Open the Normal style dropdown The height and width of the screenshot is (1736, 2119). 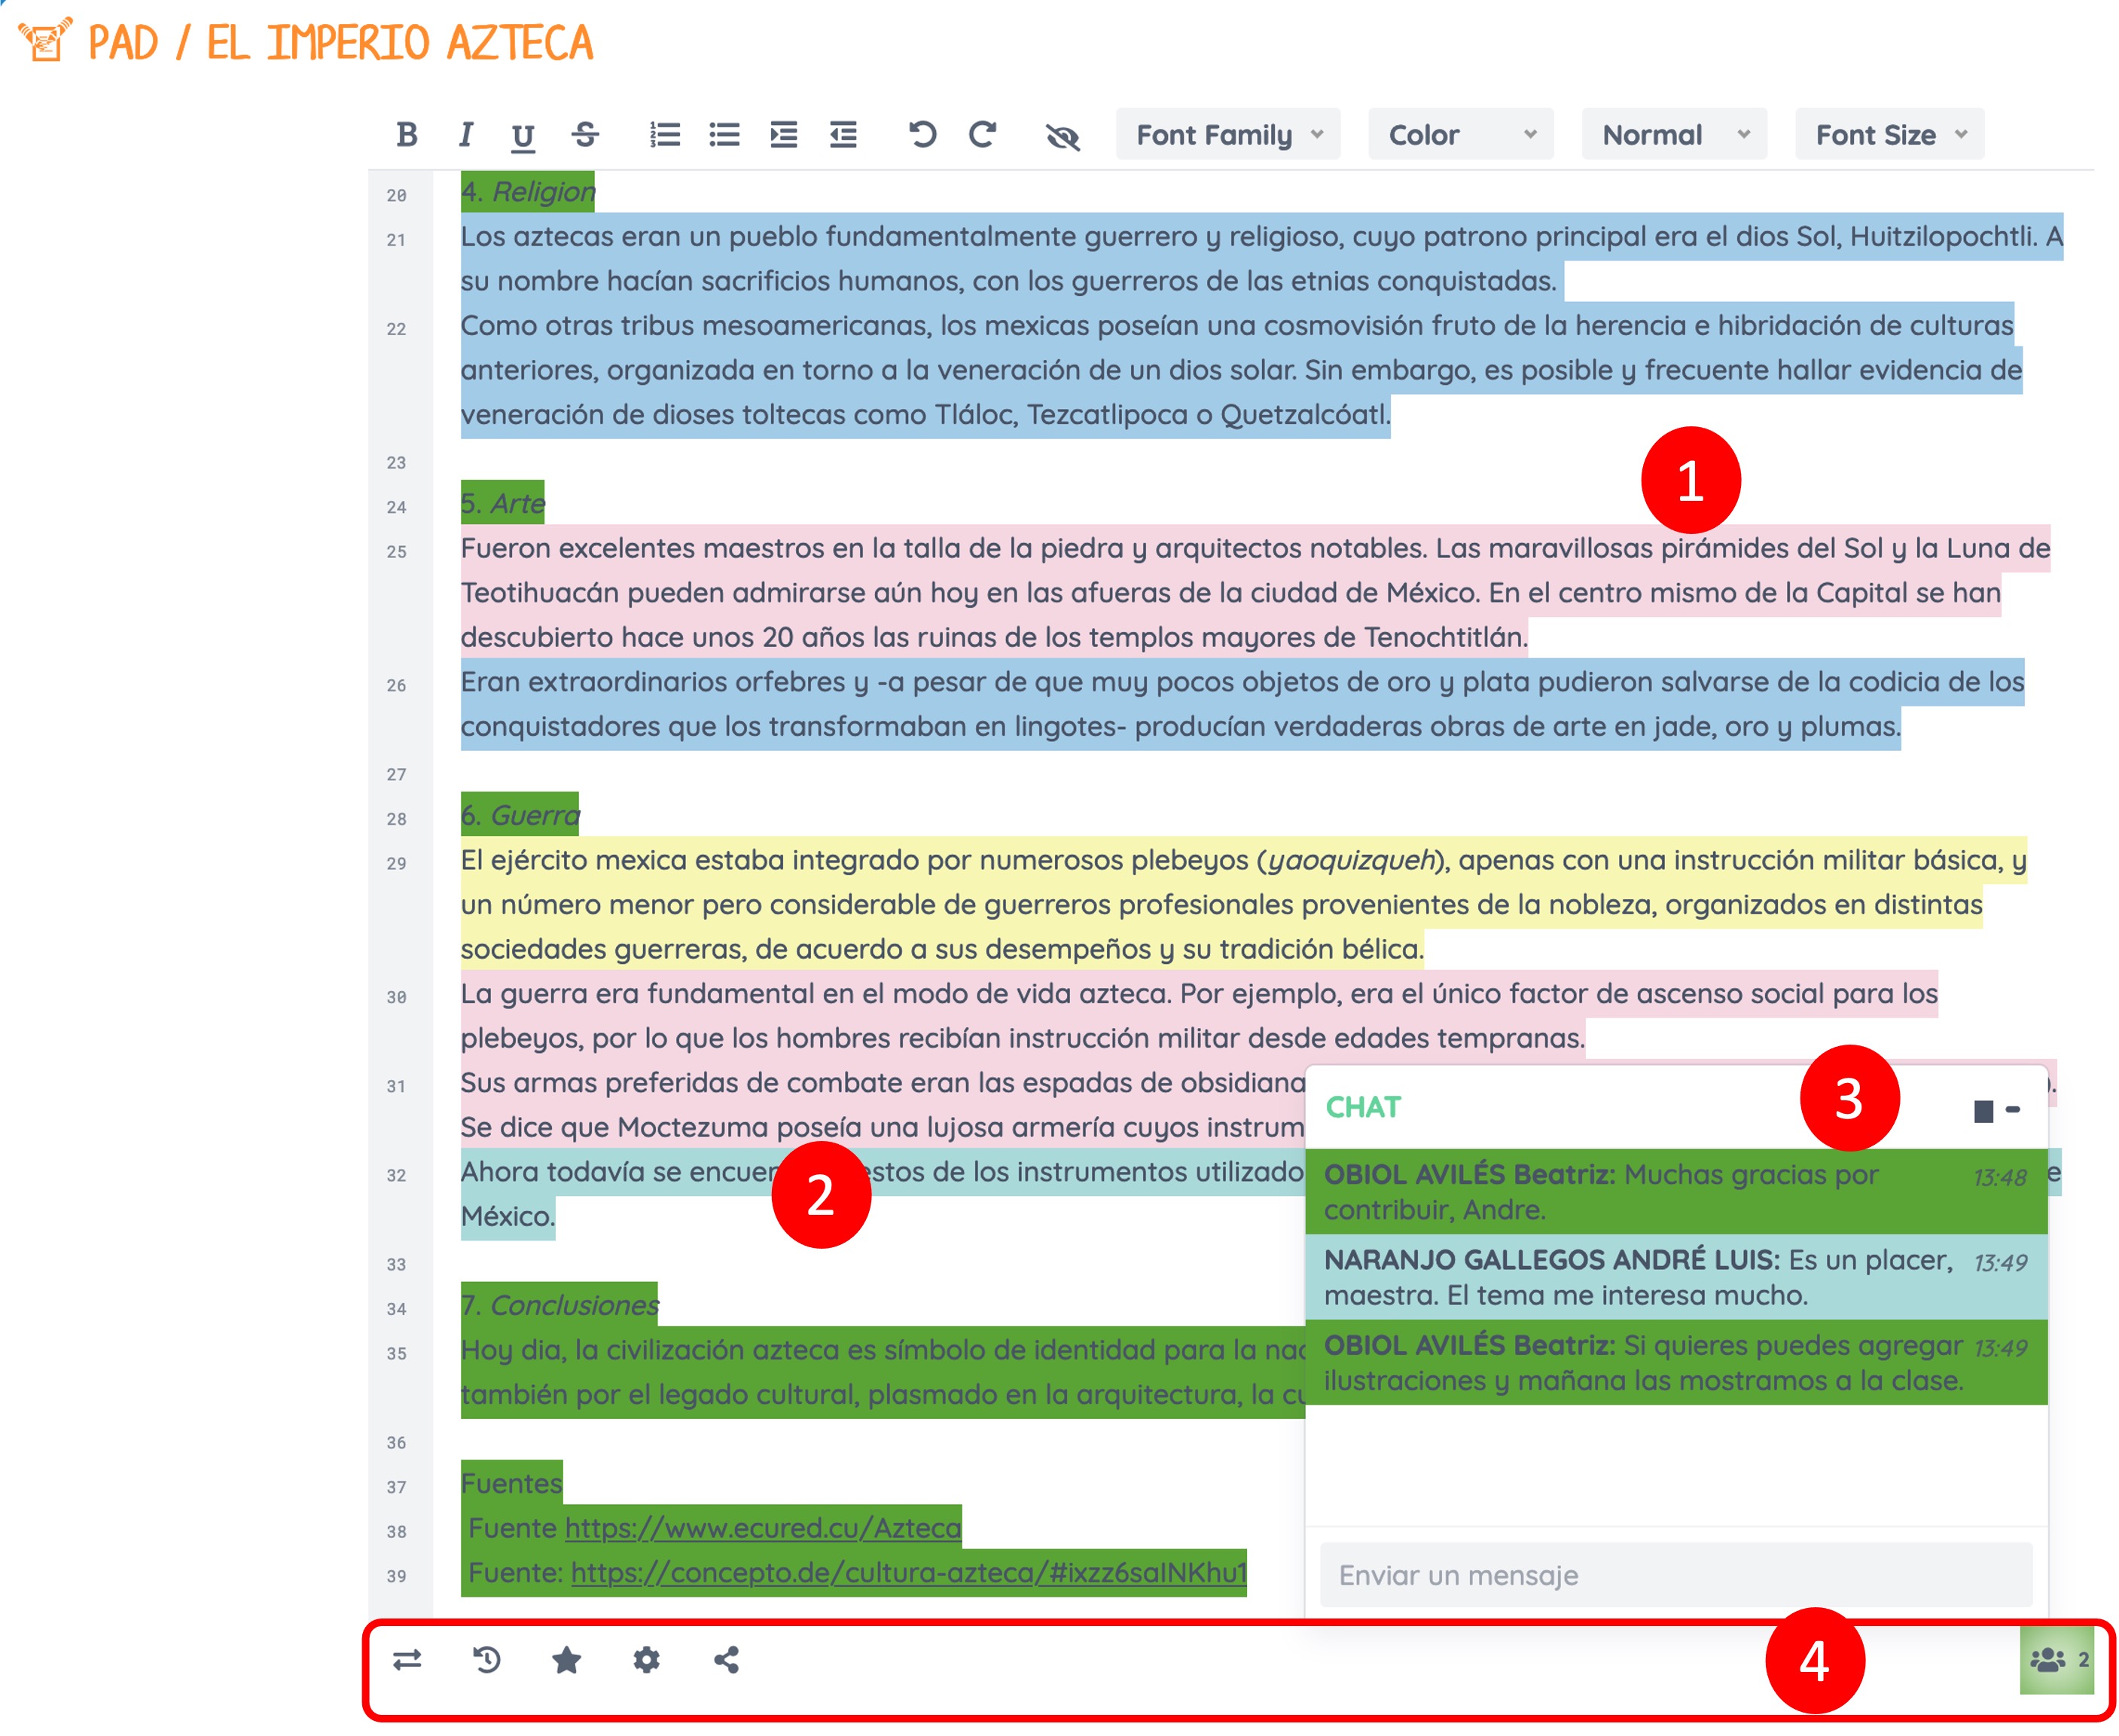(1674, 134)
